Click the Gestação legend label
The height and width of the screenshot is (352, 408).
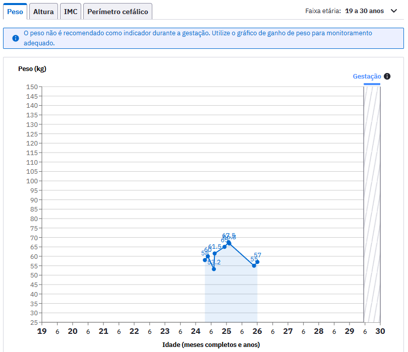click(367, 77)
